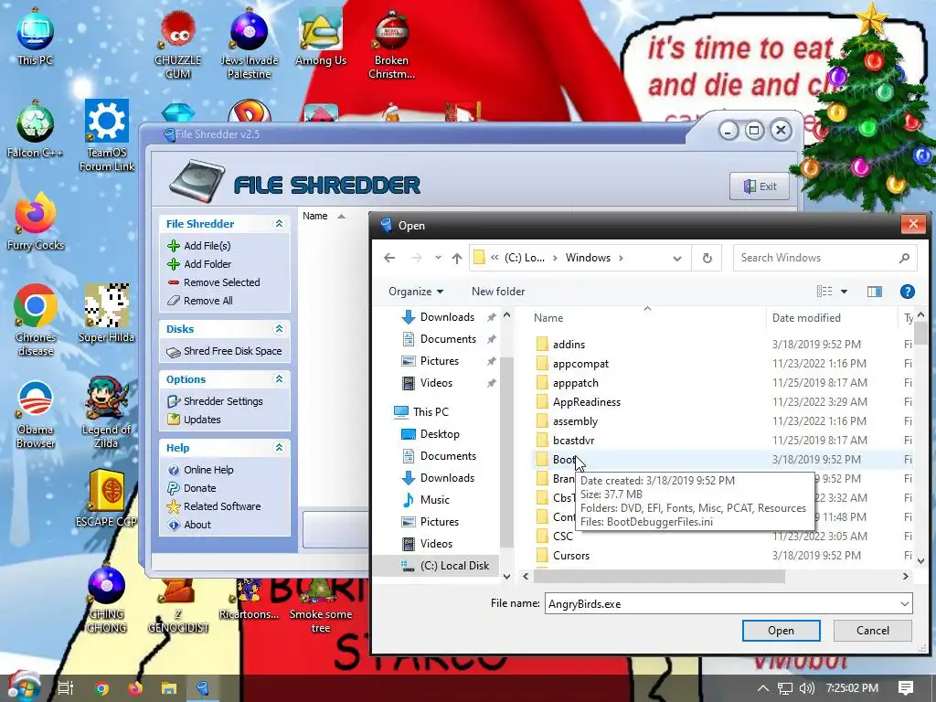Open TeamOS Forum Link desktop icon
Image resolution: width=936 pixels, height=702 pixels.
click(107, 135)
